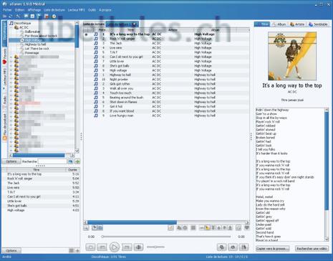Screen dimensions: 333x261
Task: Select For those about to rock album
Action: pos(41,36)
